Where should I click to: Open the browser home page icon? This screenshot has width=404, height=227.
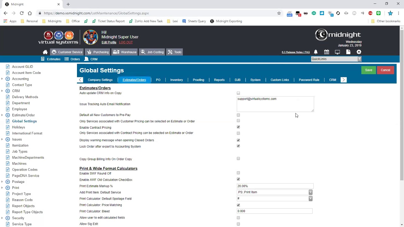(x=30, y=13)
